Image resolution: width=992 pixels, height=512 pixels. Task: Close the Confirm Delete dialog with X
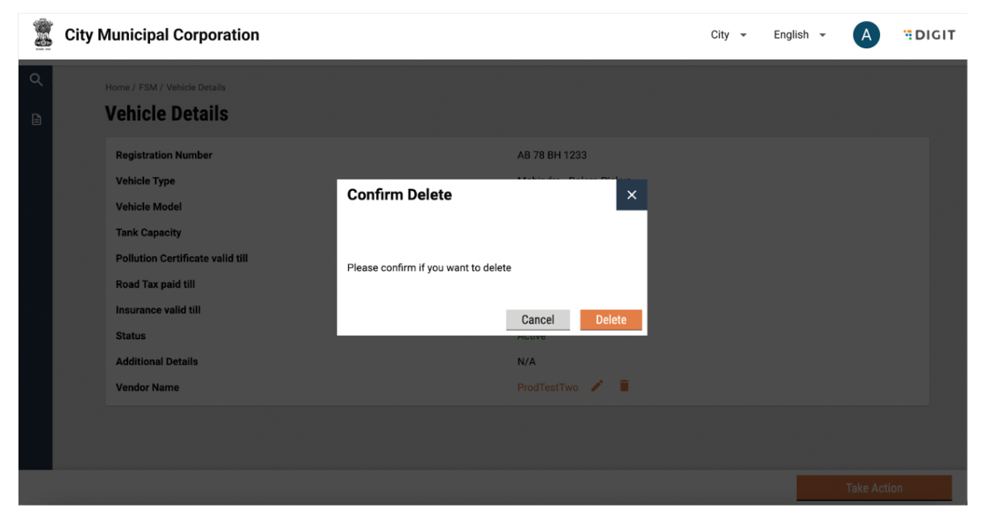point(631,195)
